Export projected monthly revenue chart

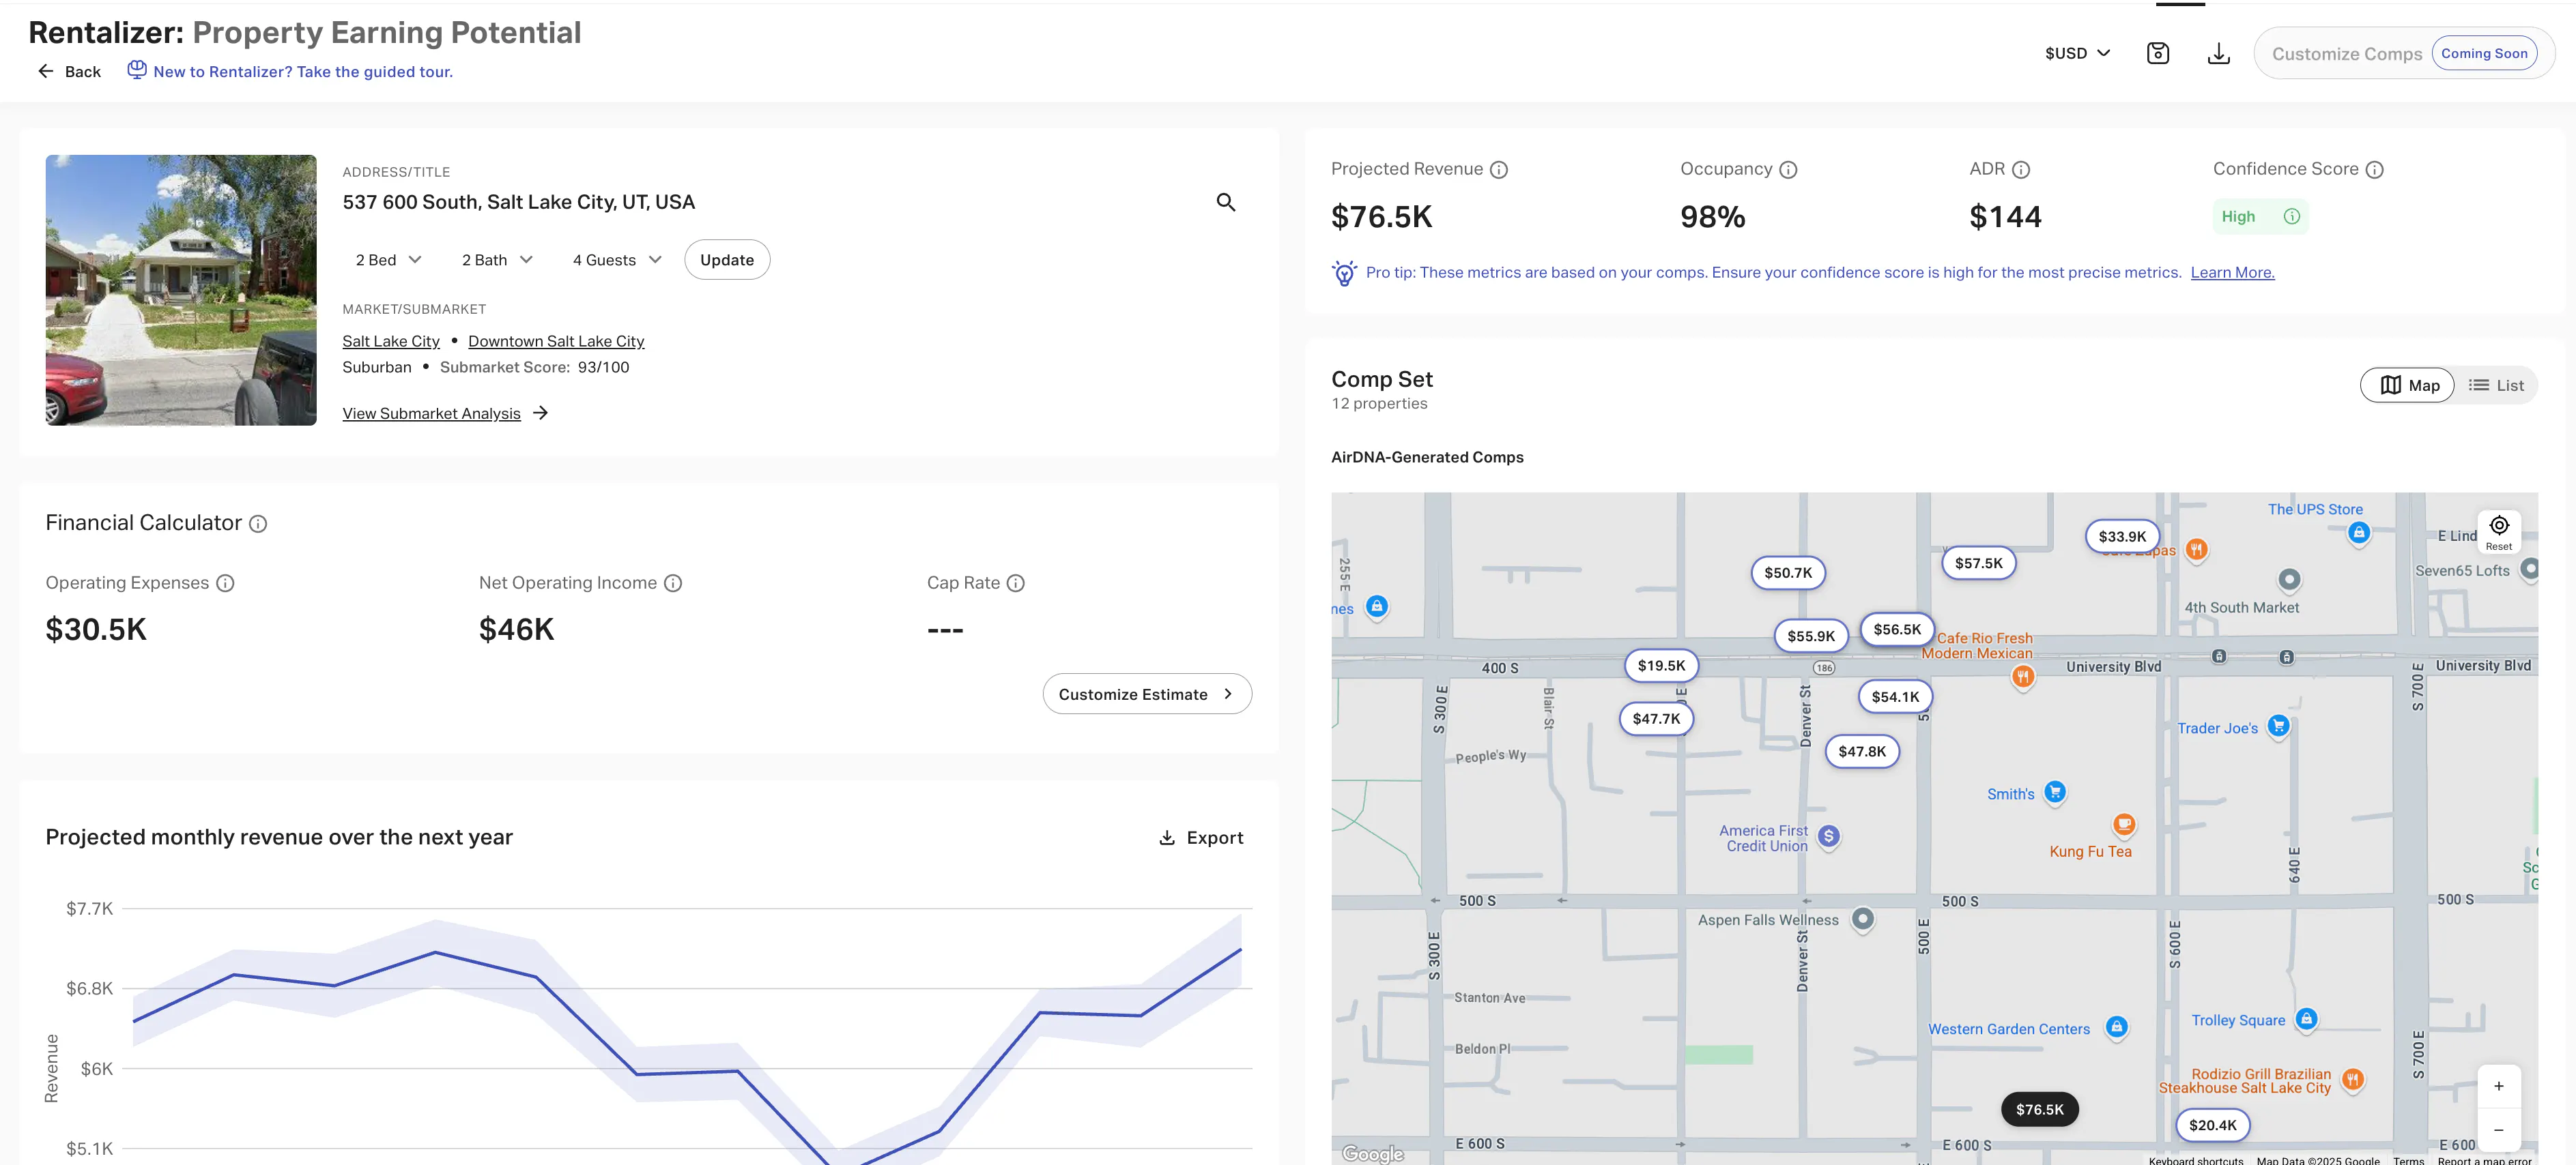(x=1200, y=838)
